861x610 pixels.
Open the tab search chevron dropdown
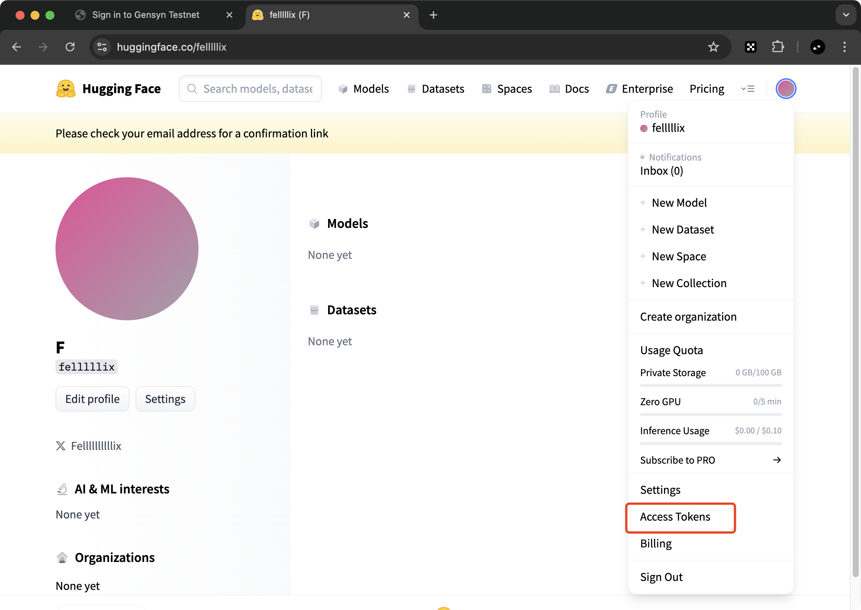point(846,15)
